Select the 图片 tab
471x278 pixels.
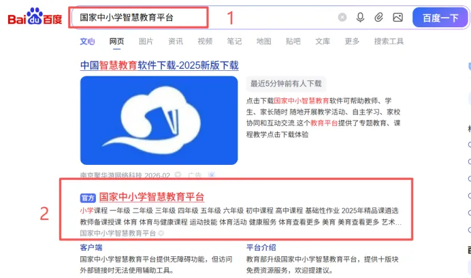pos(146,41)
